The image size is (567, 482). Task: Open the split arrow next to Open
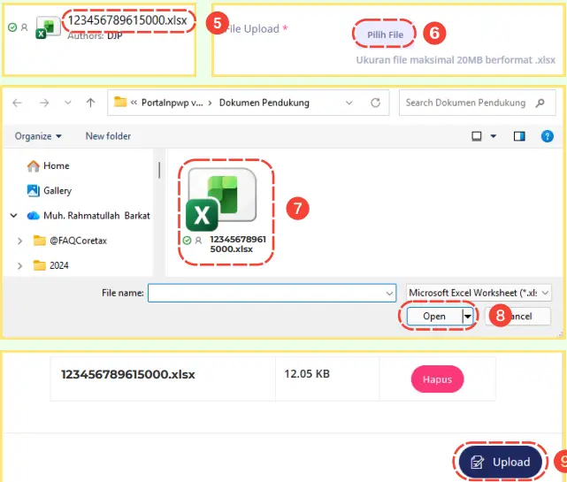468,317
